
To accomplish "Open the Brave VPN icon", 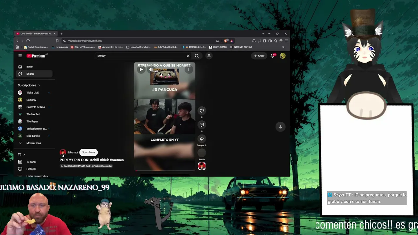I will (281, 41).
